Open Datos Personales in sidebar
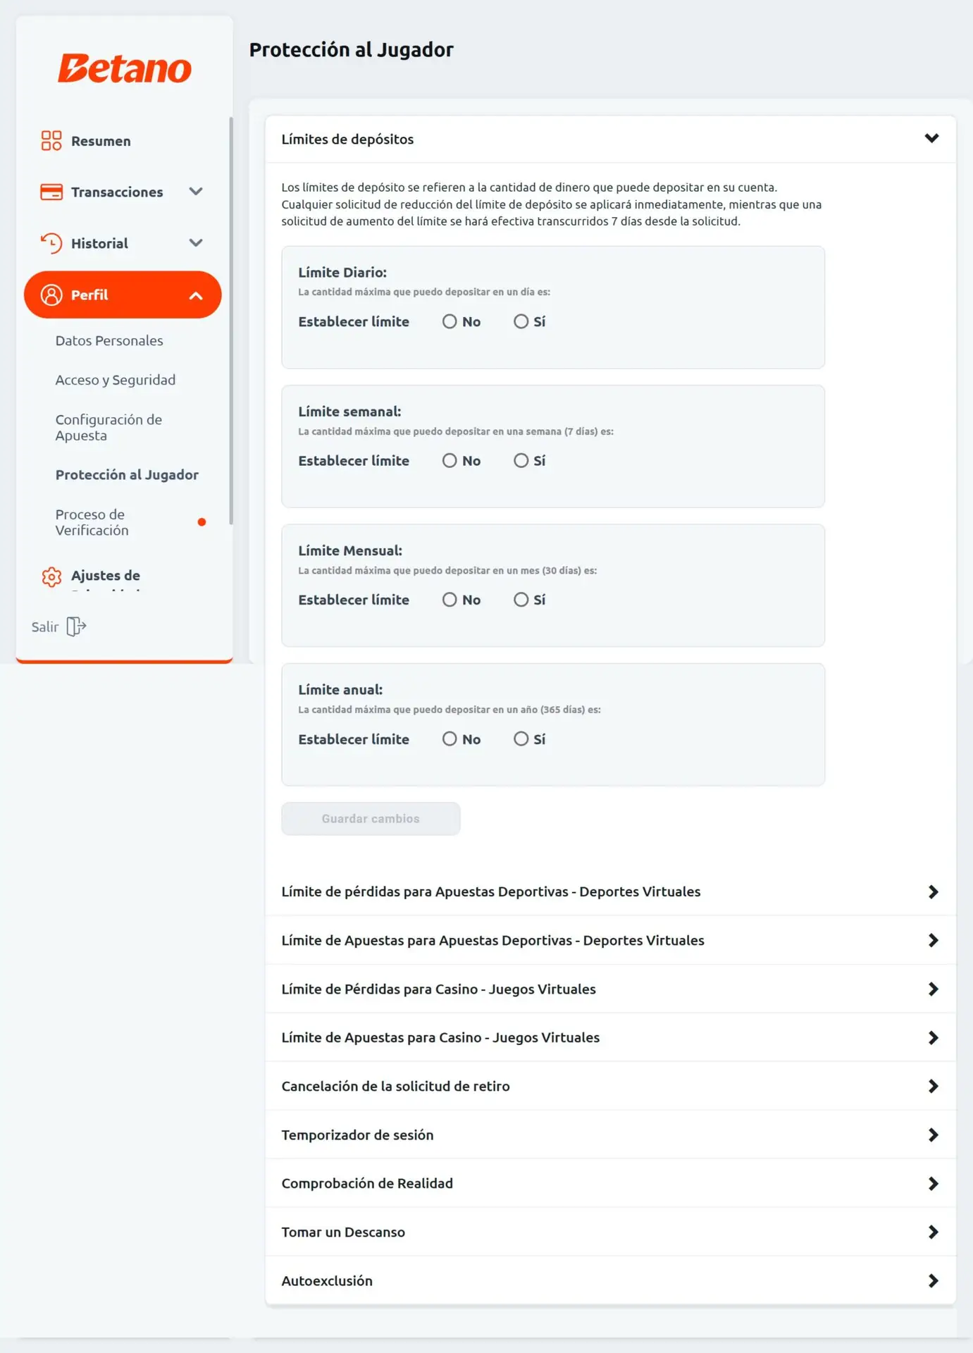This screenshot has height=1353, width=973. click(x=109, y=340)
